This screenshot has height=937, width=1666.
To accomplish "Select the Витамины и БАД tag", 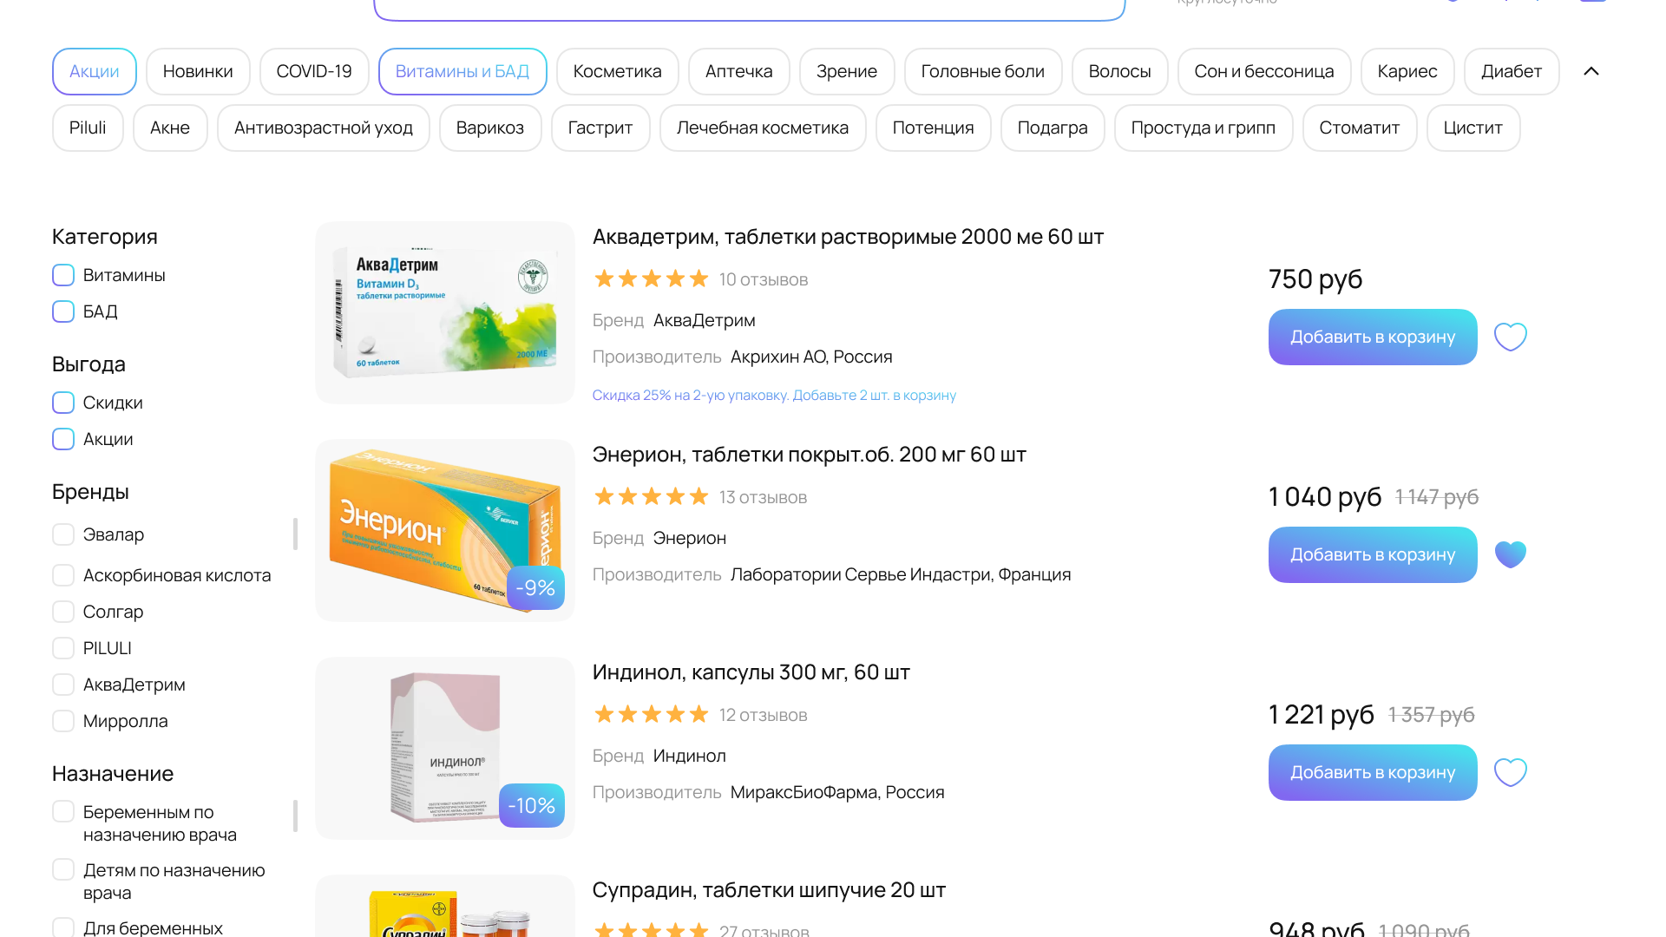I will click(462, 71).
